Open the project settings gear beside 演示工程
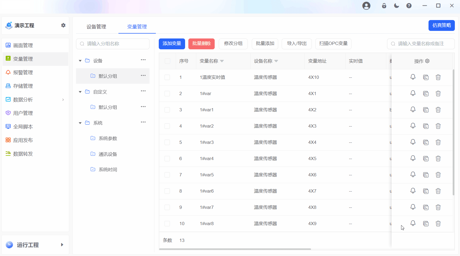Viewport: 460px width, 256px height. pos(63,25)
